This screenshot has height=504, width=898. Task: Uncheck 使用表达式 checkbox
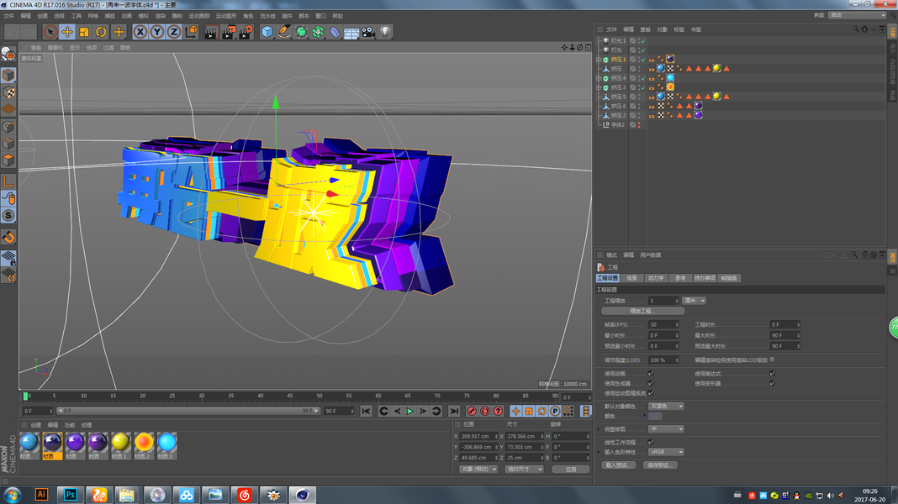click(772, 374)
